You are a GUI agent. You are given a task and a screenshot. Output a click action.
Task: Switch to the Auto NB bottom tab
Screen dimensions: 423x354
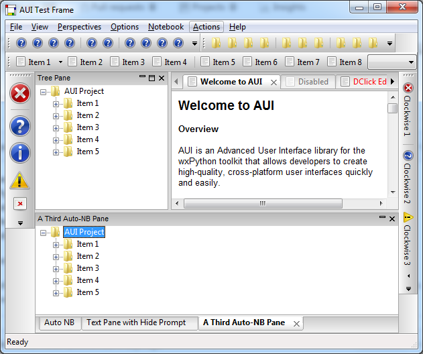tap(60, 322)
